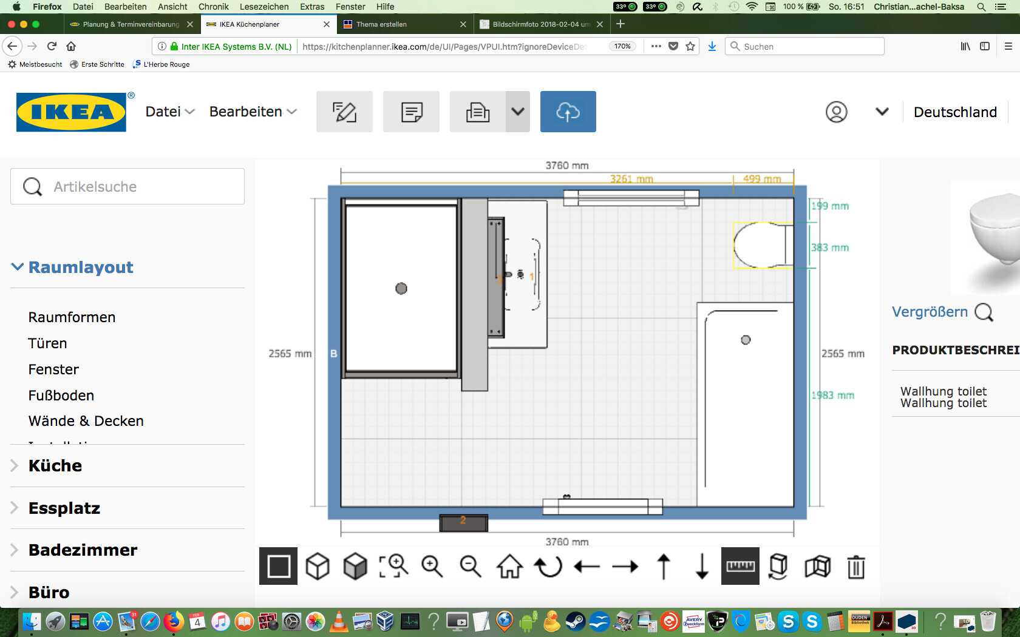The height and width of the screenshot is (637, 1020).
Task: Click the Vergrößern link
Action: 930,312
